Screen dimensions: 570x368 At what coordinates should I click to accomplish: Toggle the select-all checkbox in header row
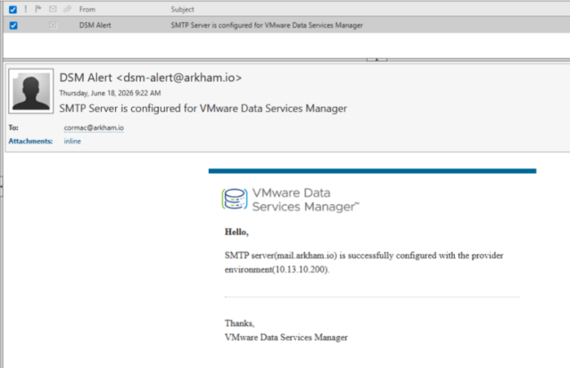coord(12,10)
